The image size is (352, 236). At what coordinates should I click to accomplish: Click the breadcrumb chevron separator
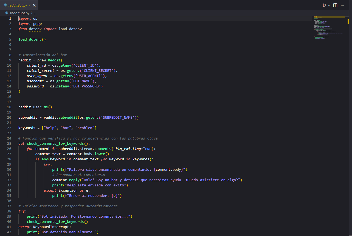32,13
